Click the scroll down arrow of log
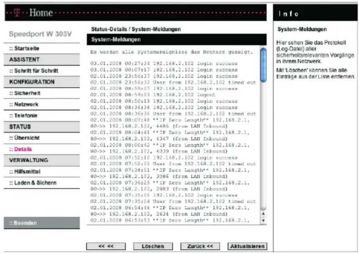 click(x=263, y=221)
